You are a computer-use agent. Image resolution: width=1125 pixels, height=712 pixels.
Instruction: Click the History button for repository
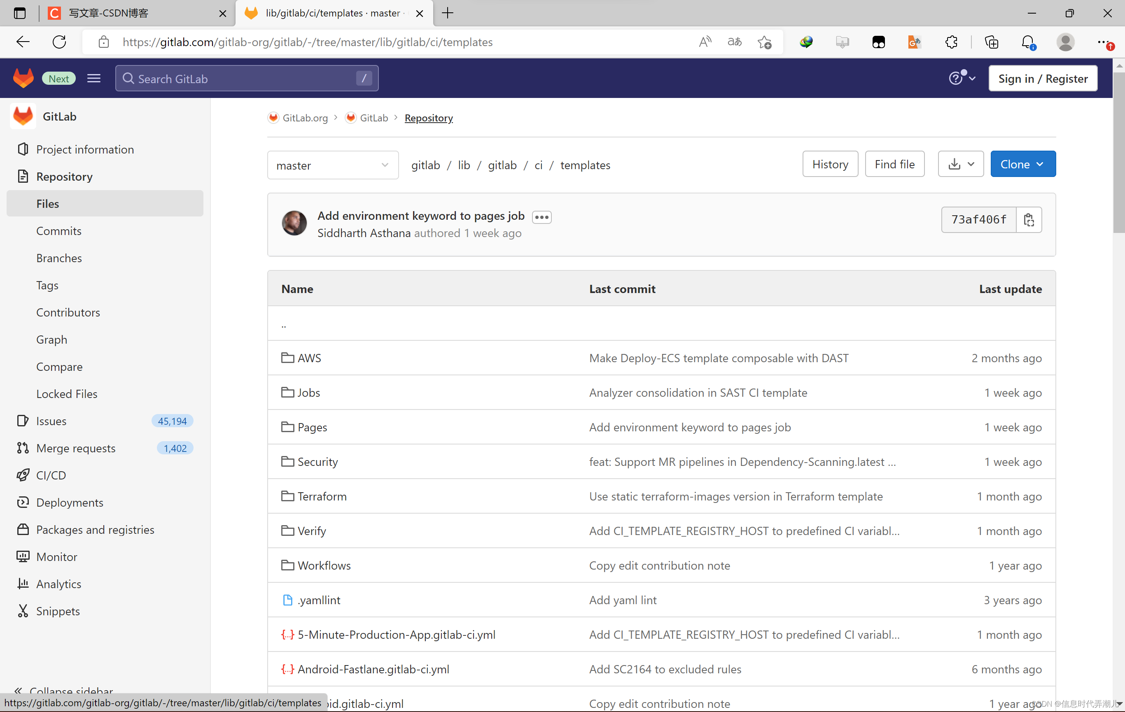coord(830,164)
